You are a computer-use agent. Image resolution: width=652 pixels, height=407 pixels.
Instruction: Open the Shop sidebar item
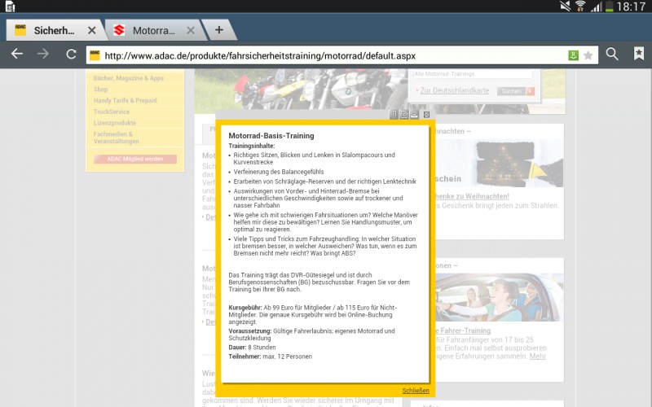pyautogui.click(x=100, y=90)
